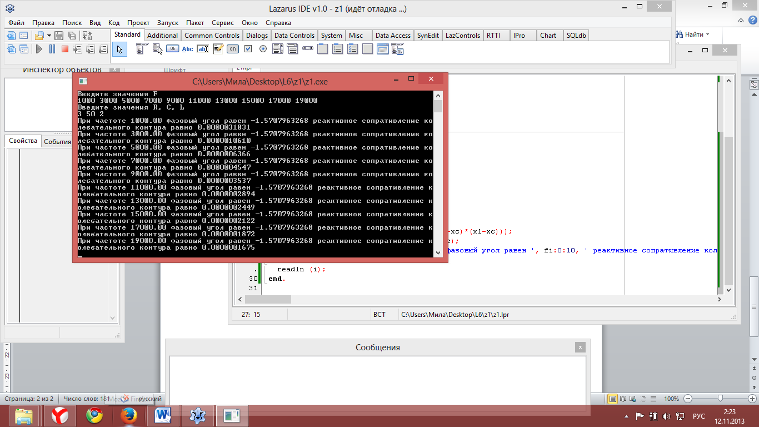The height and width of the screenshot is (427, 759).
Task: Select the TScrollBar component icon
Action: click(308, 49)
